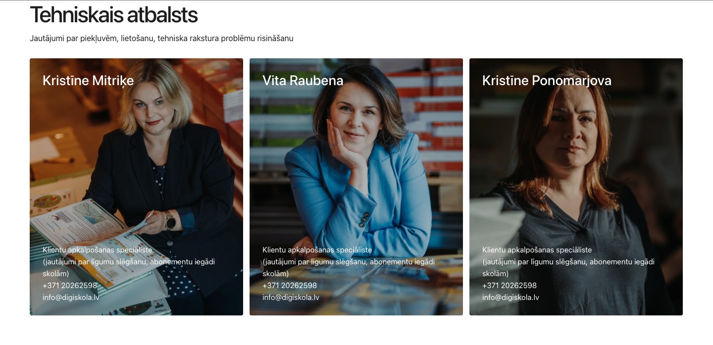713x345 pixels.
Task: Call +371 20262598 on Kristīne Mitriķe's card
Action: click(x=70, y=286)
